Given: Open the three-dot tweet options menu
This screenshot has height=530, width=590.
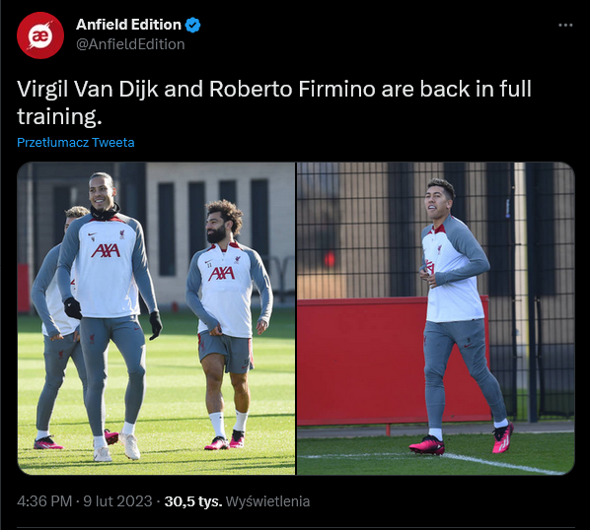Looking at the screenshot, I should tap(565, 26).
